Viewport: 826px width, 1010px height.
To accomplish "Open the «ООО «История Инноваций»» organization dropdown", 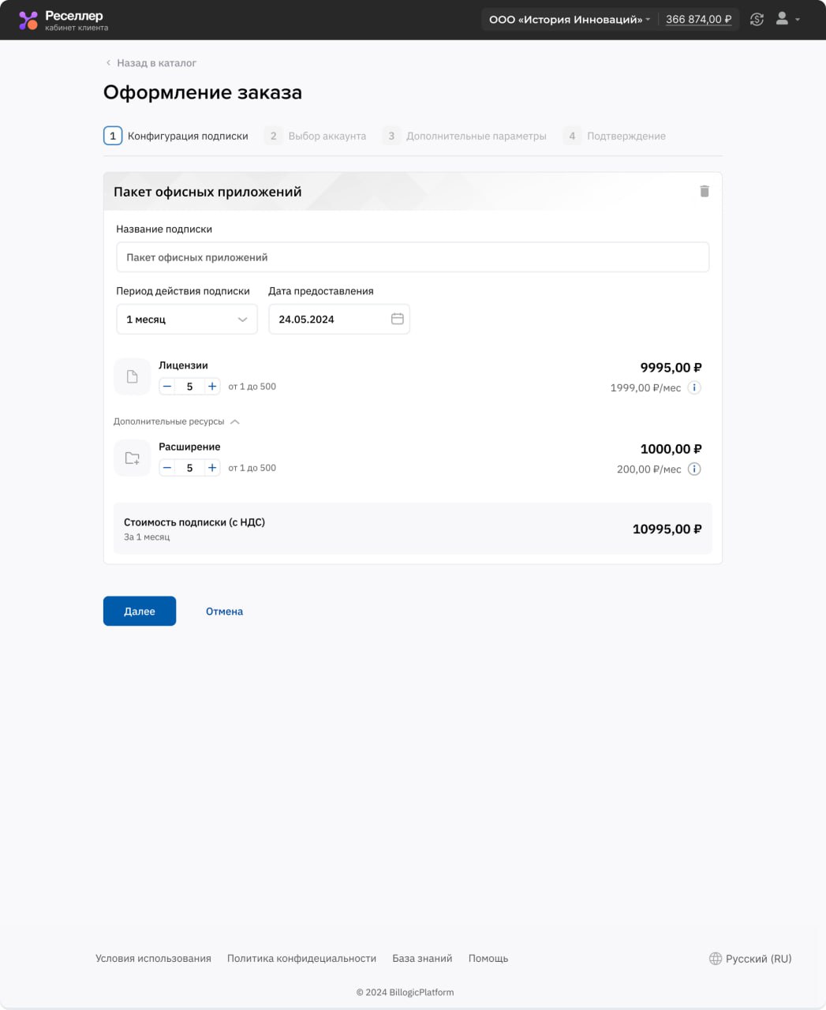I will [566, 19].
